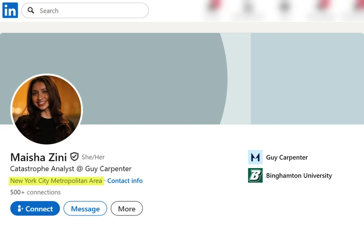Click the search magnifier icon

point(30,10)
